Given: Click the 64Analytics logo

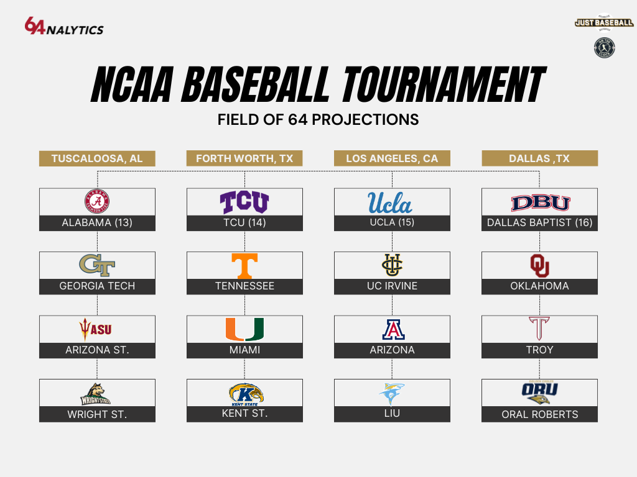Looking at the screenshot, I should point(64,26).
